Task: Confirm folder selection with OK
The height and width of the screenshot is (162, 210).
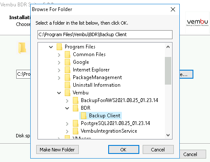Action: tap(124, 150)
